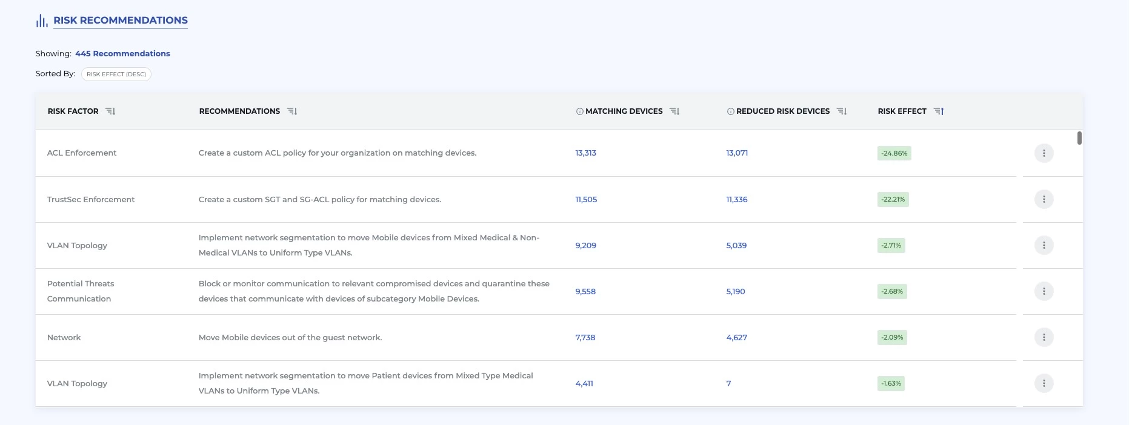Sort the Matching Devices column
The width and height of the screenshot is (1132, 425).
(674, 111)
